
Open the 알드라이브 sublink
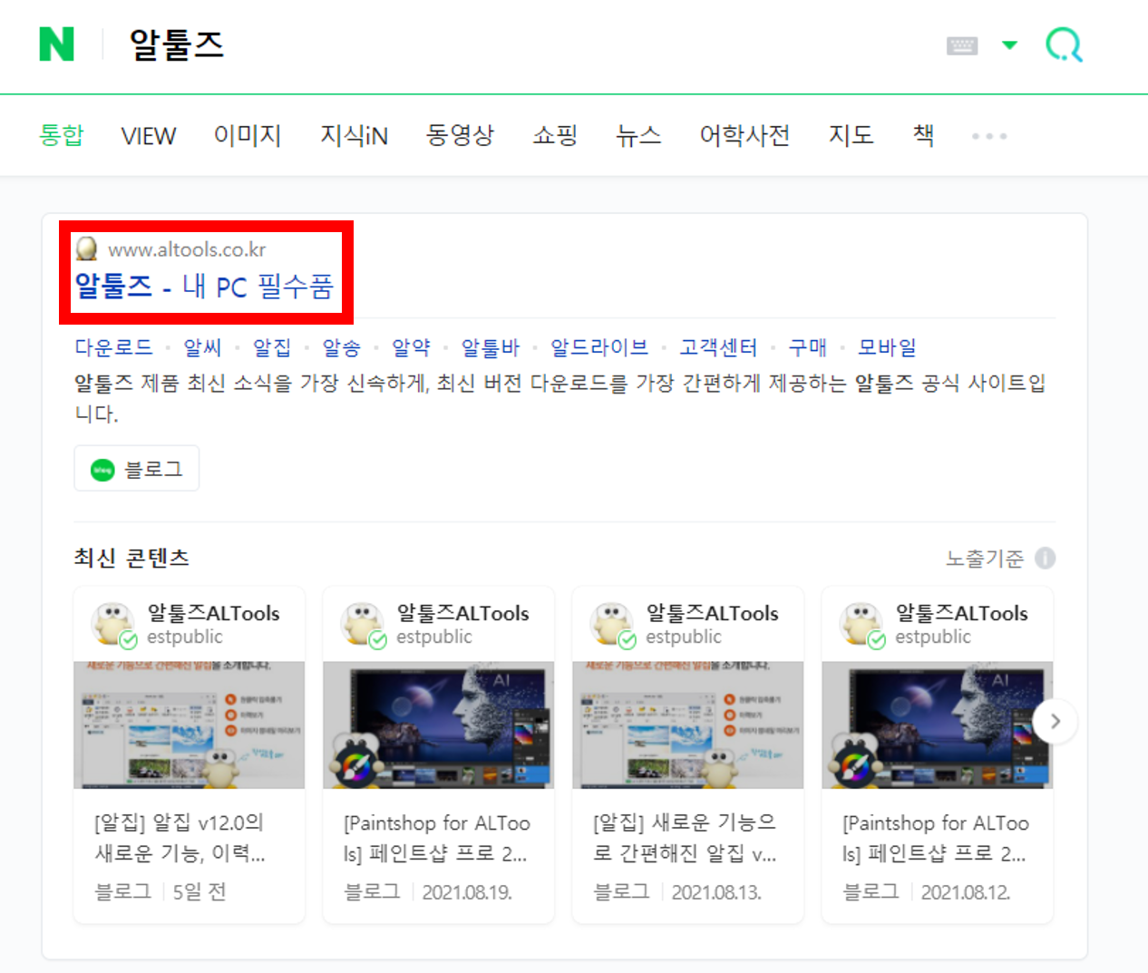click(599, 347)
